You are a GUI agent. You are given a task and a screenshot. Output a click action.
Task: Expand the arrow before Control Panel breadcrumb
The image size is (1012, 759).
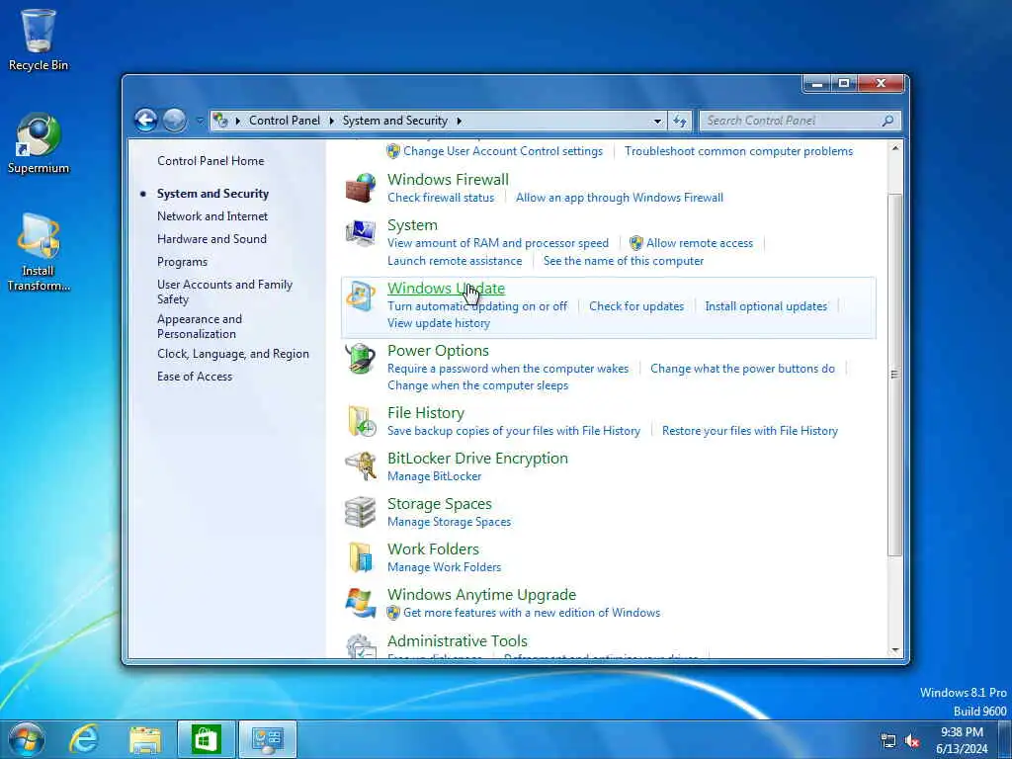(x=237, y=121)
